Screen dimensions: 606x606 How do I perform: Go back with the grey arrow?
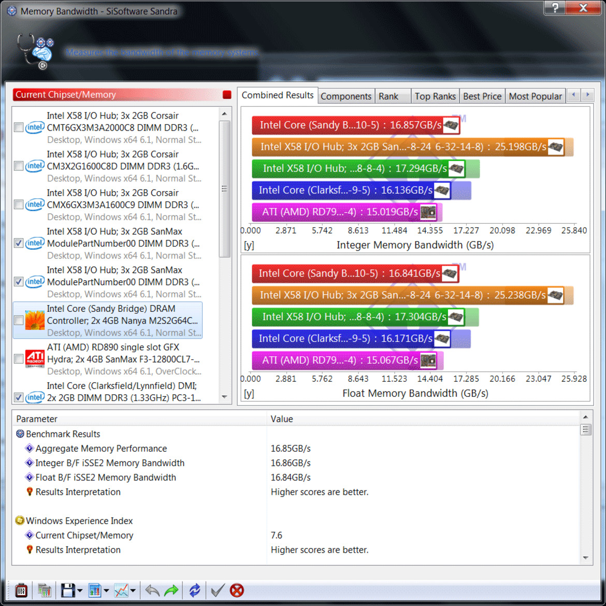pyautogui.click(x=152, y=590)
